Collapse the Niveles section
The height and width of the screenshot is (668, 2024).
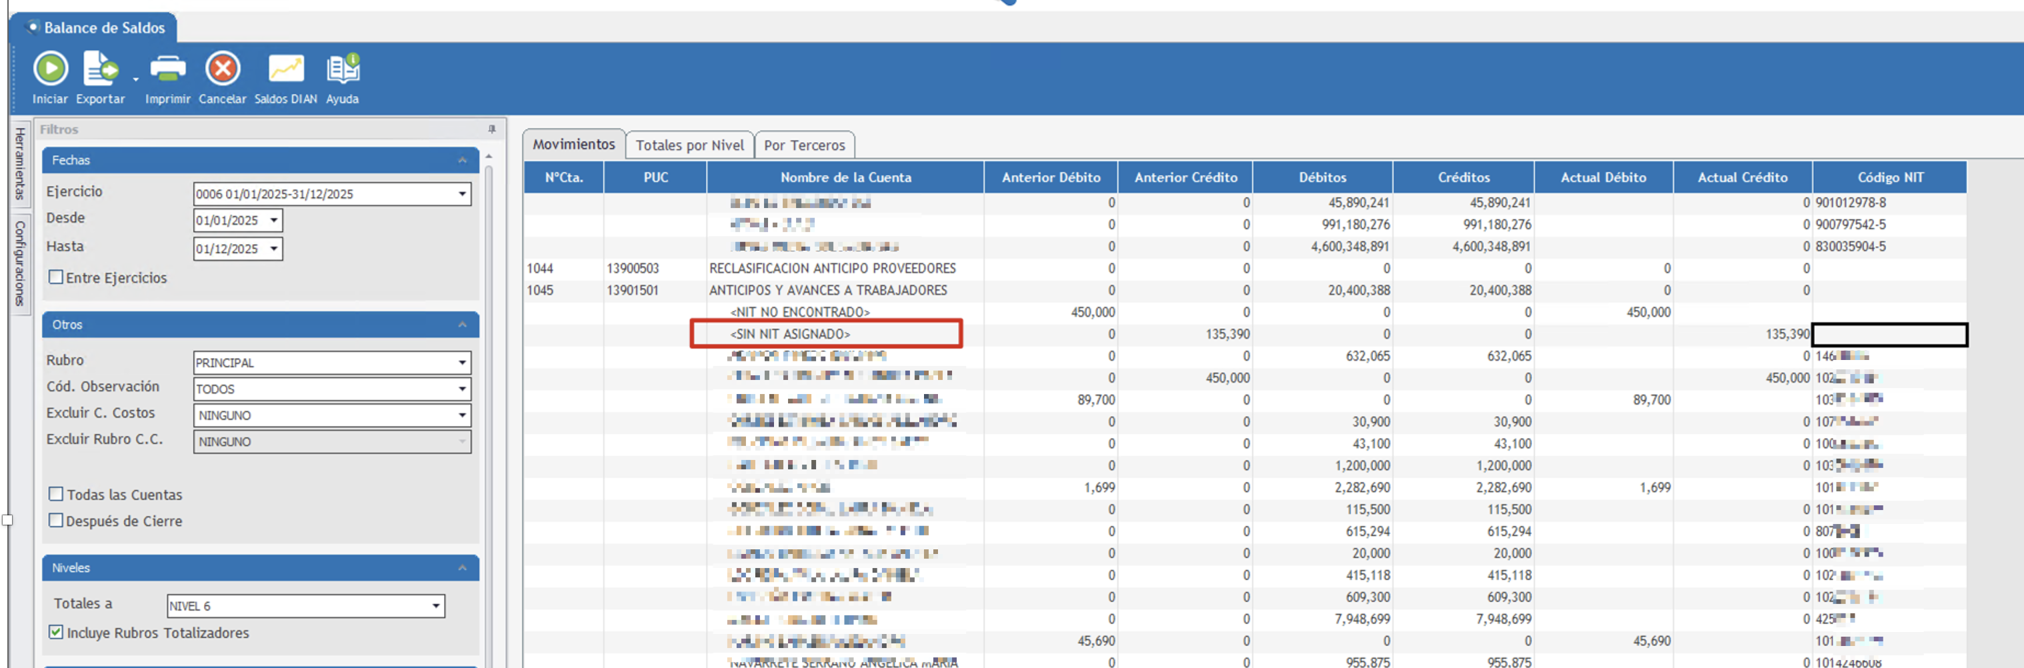pos(462,567)
